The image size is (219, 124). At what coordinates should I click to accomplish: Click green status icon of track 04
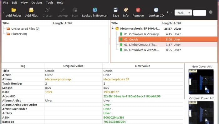pos(121,50)
